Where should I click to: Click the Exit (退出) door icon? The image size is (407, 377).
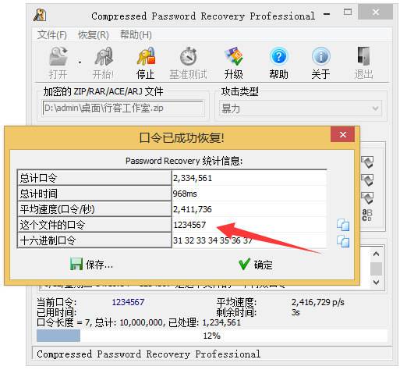[x=363, y=56]
